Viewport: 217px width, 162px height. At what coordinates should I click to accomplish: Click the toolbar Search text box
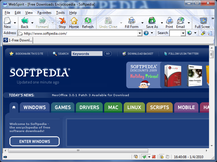coord(175,33)
